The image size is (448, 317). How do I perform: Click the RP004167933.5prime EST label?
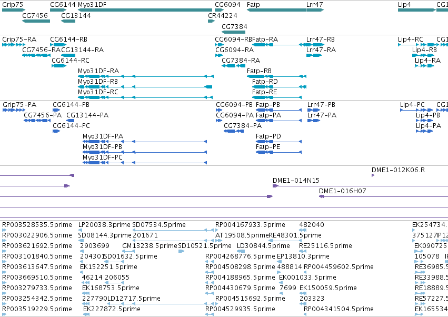point(250,225)
